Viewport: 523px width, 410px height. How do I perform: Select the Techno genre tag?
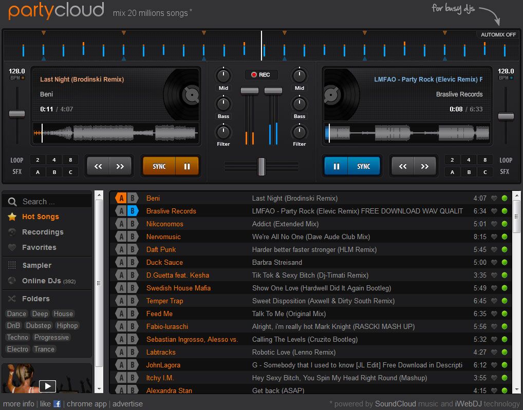coord(17,338)
